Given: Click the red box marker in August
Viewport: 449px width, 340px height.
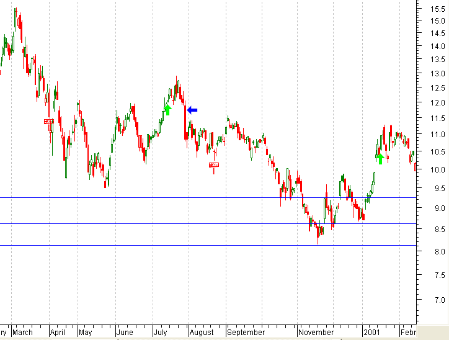Looking at the screenshot, I should 214,164.
